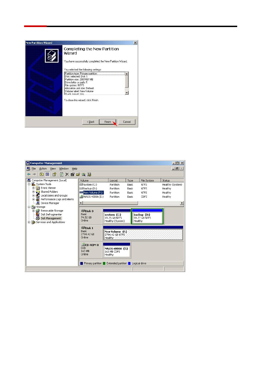Click Cancel in New Partition Wizard
261x369 pixels.
click(127, 122)
